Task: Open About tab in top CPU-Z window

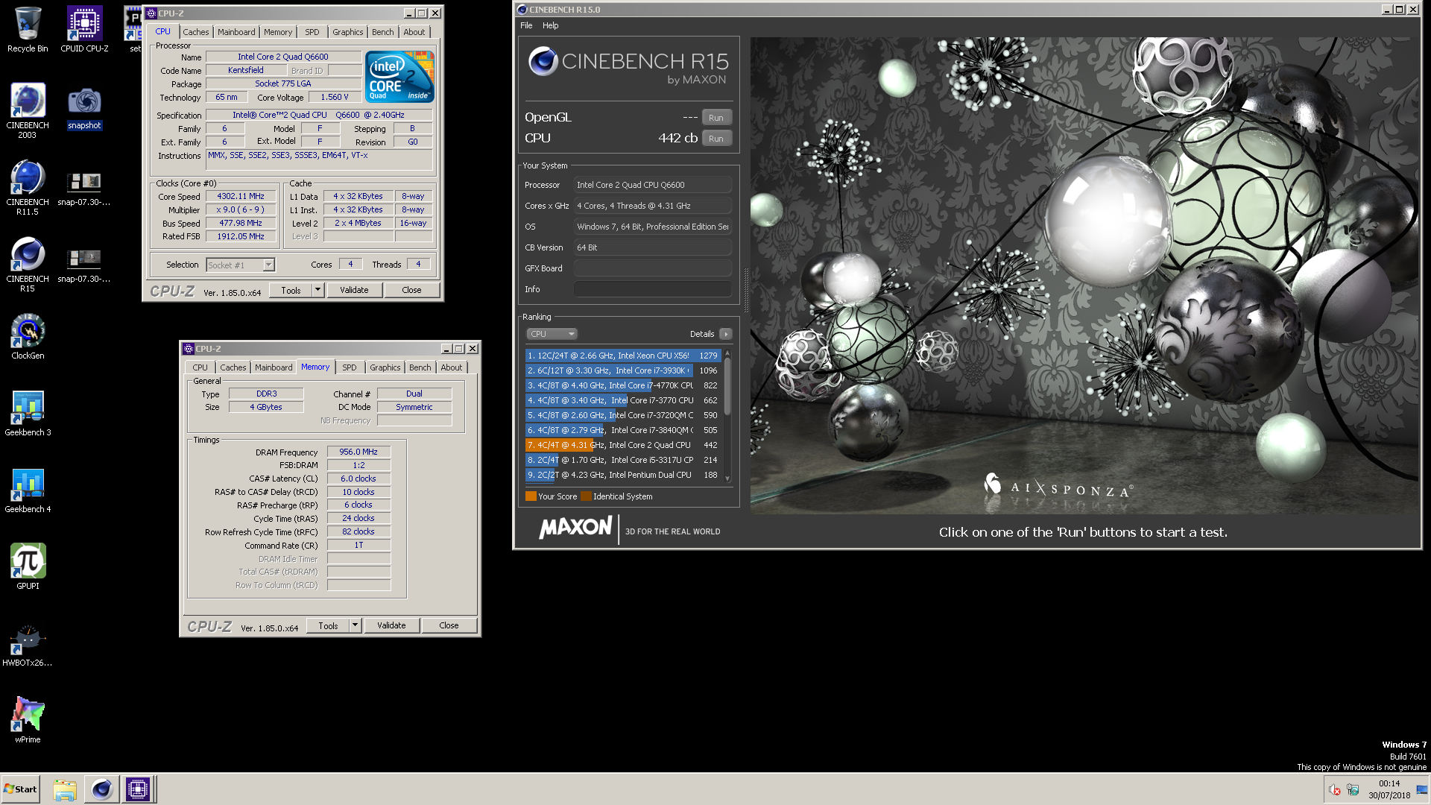Action: tap(414, 32)
